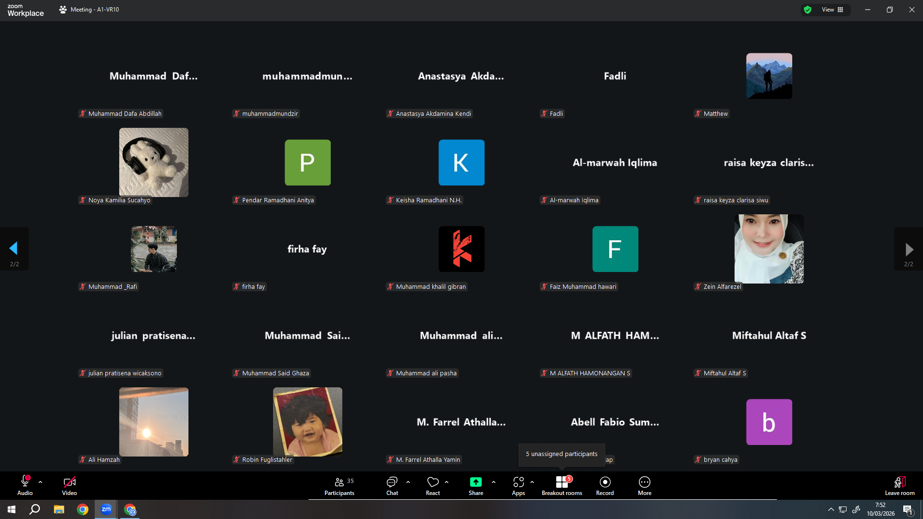This screenshot has width=923, height=519.
Task: Click the encryption shield icon
Action: [x=808, y=10]
